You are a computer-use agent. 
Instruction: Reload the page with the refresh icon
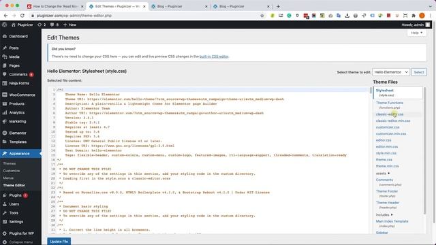(22, 16)
